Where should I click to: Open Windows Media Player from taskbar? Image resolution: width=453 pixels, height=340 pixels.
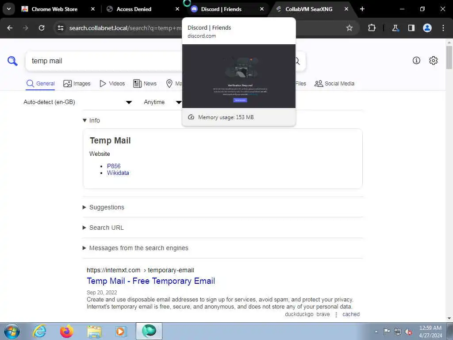click(x=121, y=331)
